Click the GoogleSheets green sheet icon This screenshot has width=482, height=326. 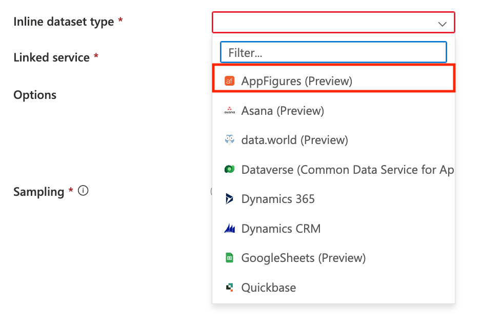pyautogui.click(x=229, y=258)
